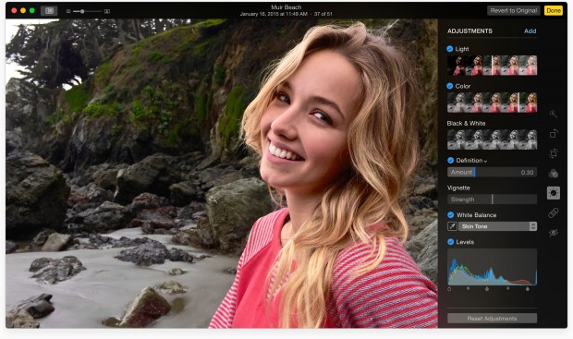Click Reset Adjustments button
This screenshot has width=573, height=339.
(x=492, y=318)
